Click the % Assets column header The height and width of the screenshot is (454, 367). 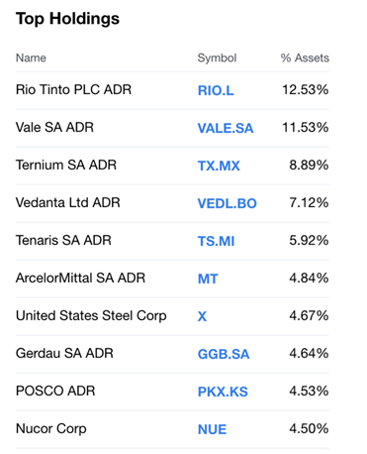[305, 57]
